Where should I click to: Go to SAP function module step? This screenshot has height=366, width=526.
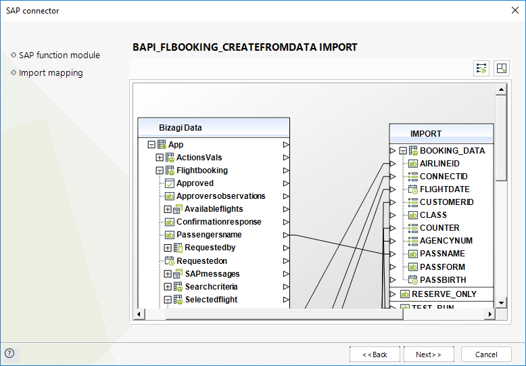click(x=59, y=55)
